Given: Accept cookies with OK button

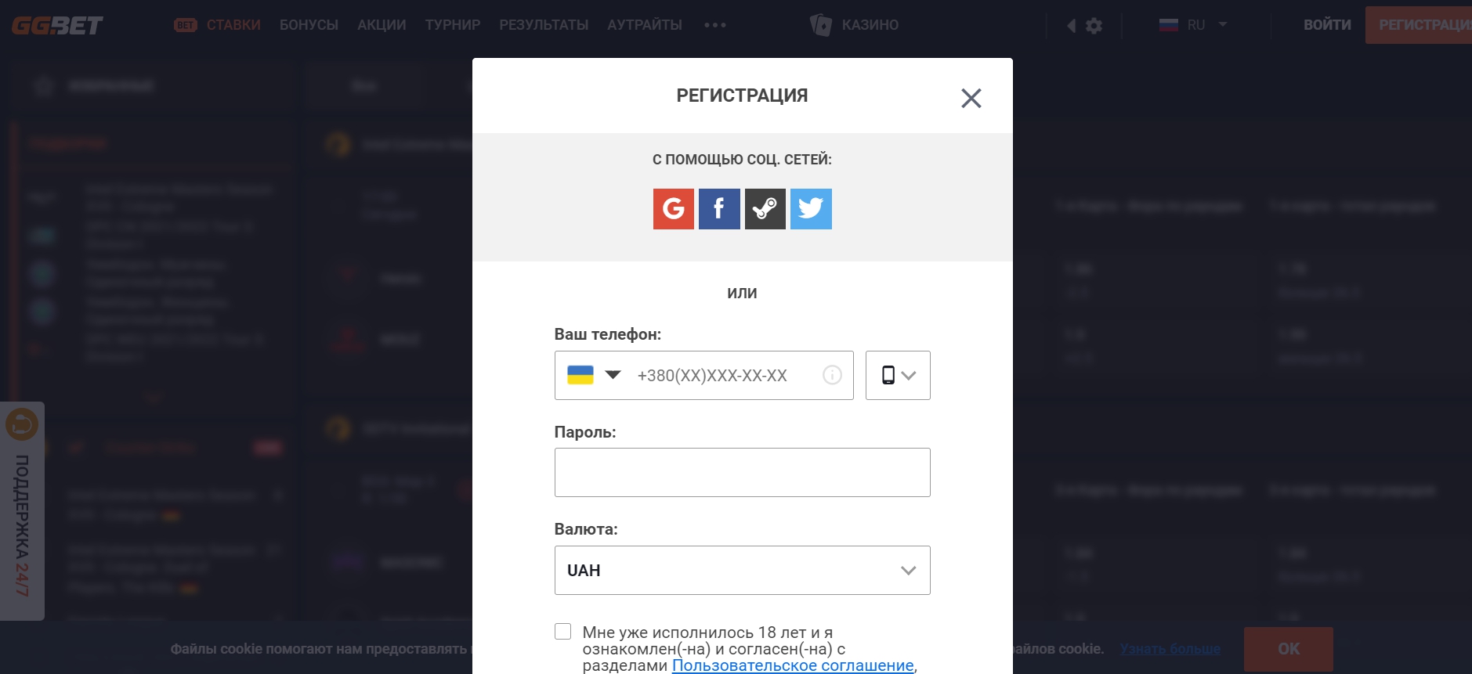Looking at the screenshot, I should click(x=1288, y=649).
